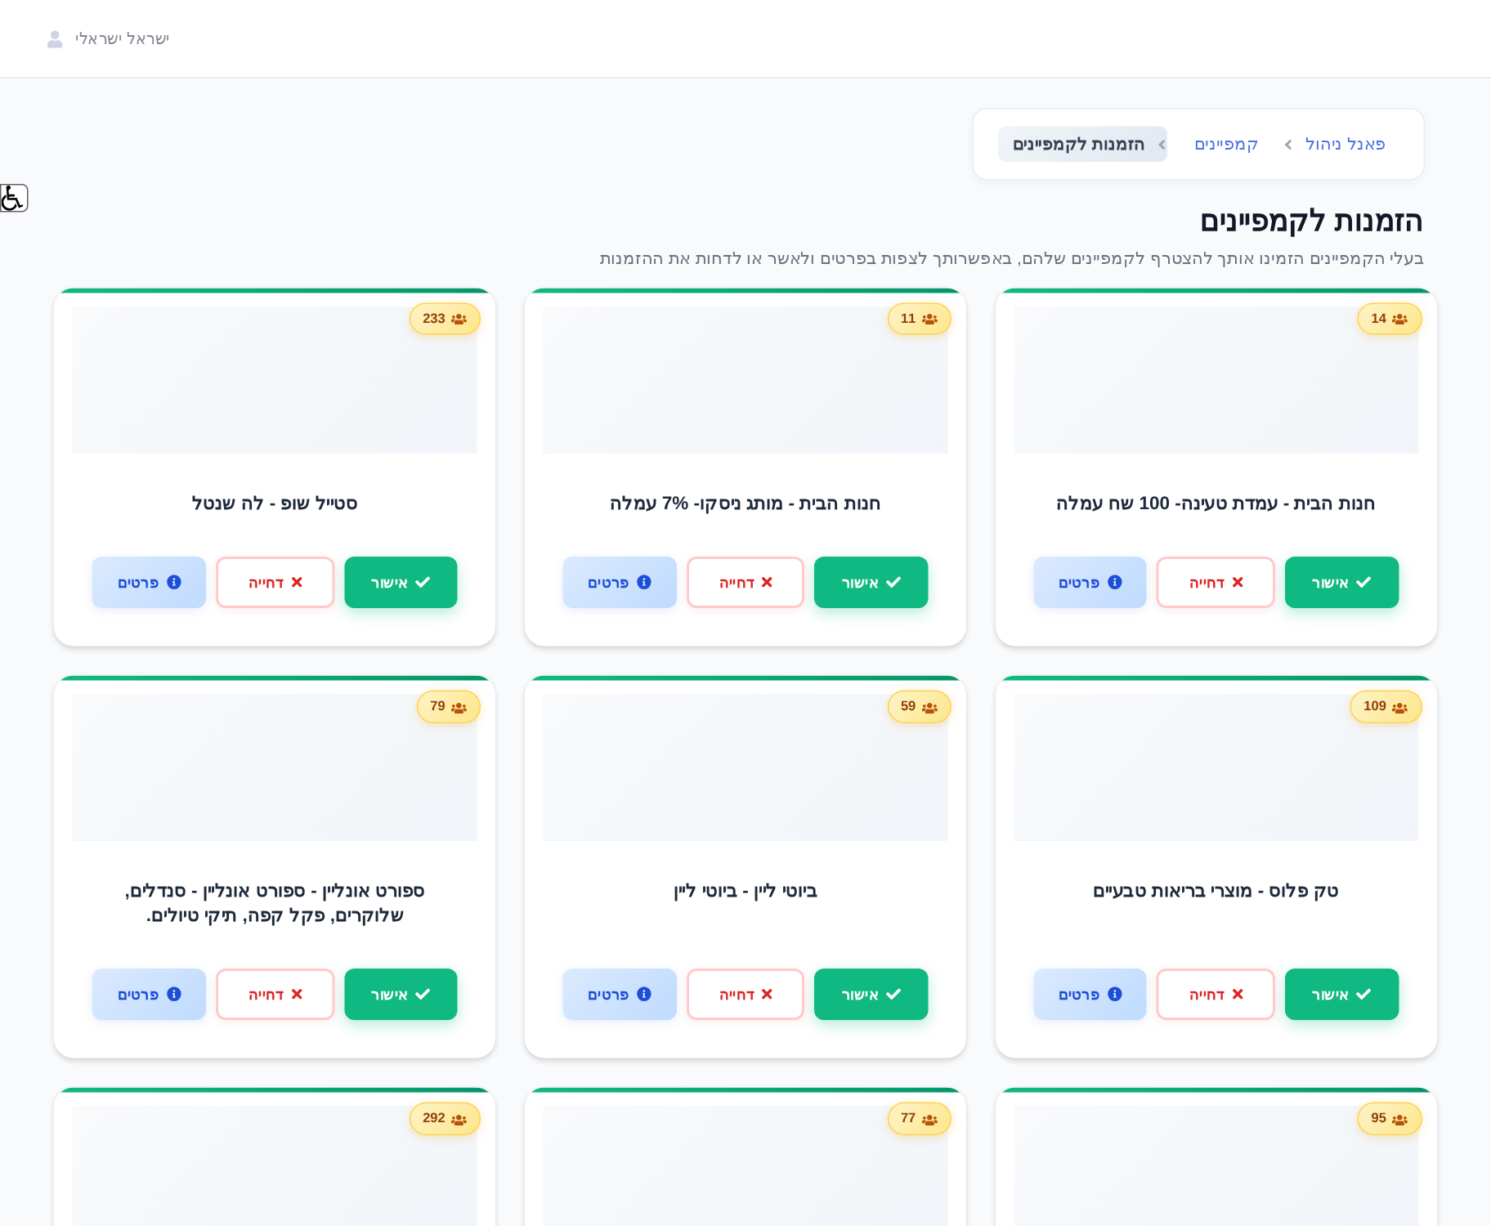
Task: Reject the חנות הבית מותג ניסקו invitation
Action: click(x=745, y=582)
